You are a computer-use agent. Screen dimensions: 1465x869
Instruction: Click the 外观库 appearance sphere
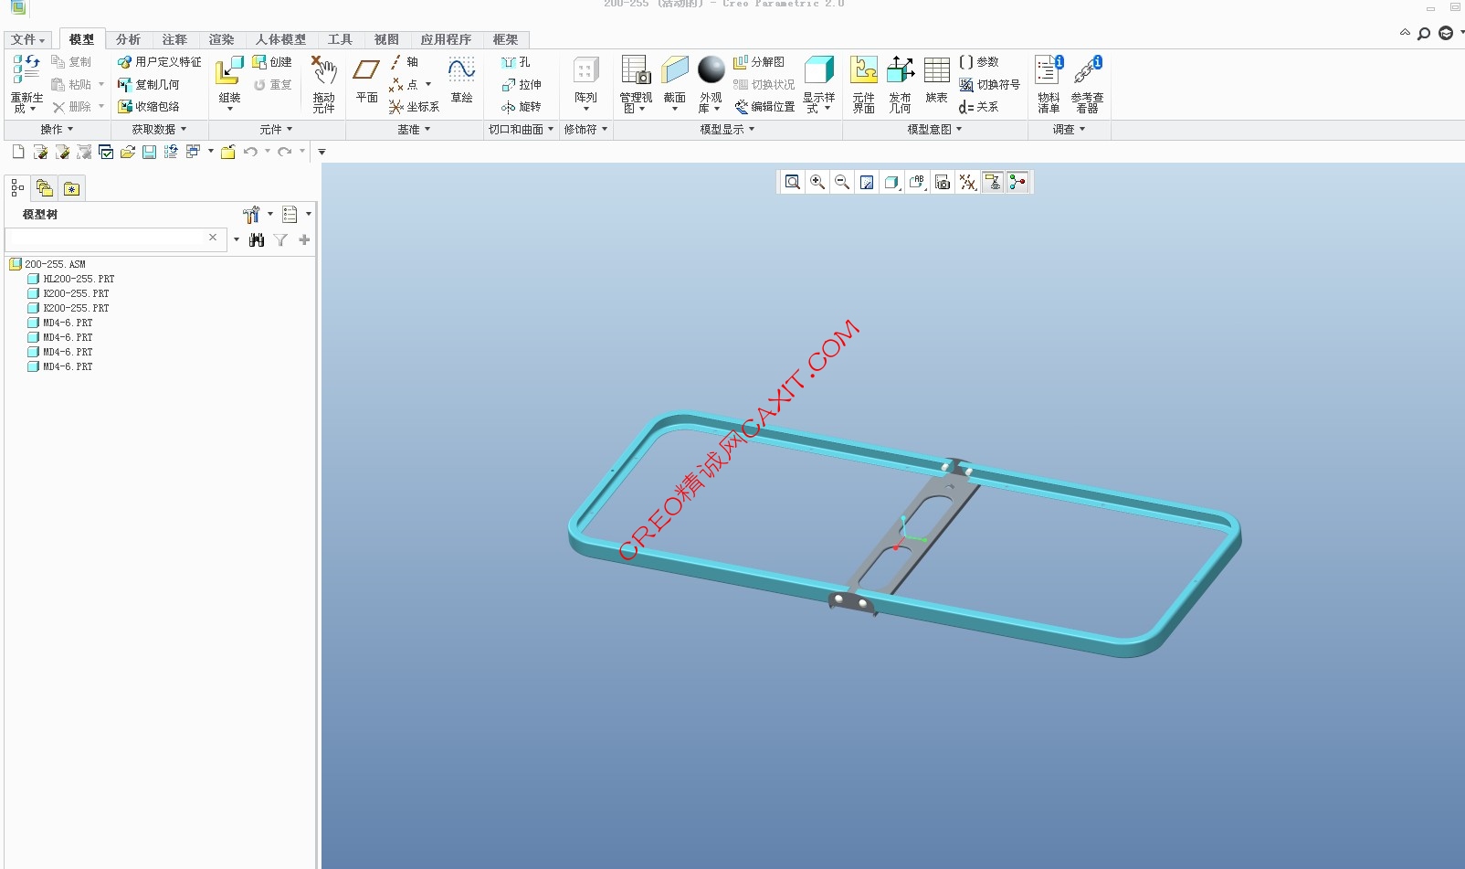[x=711, y=83]
